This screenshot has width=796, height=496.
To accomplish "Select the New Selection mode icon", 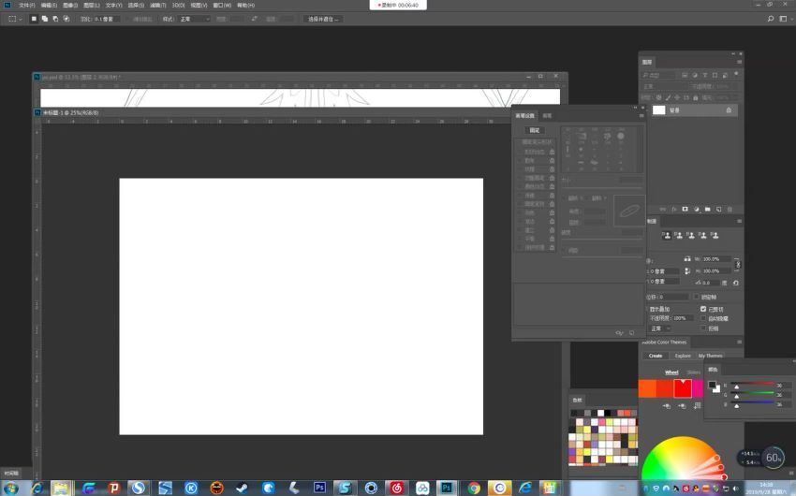I will (x=34, y=19).
